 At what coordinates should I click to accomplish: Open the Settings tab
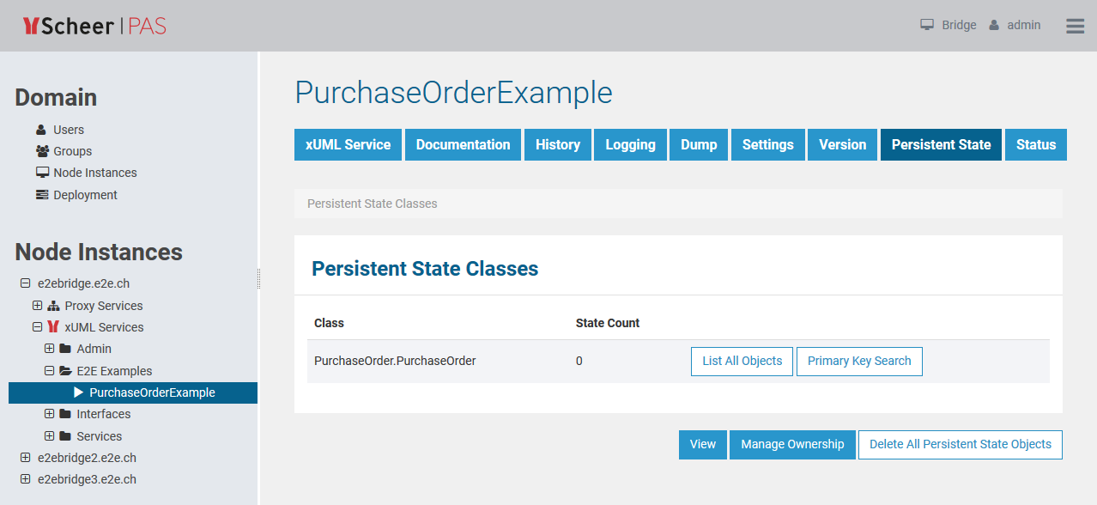[x=767, y=144]
